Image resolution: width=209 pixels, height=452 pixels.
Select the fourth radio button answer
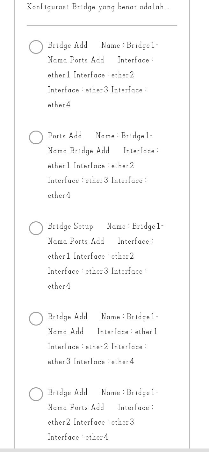coord(36,319)
